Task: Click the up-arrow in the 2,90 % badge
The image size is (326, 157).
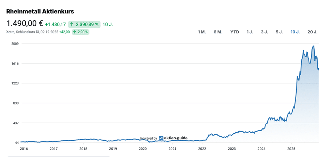Action: (x=75, y=32)
